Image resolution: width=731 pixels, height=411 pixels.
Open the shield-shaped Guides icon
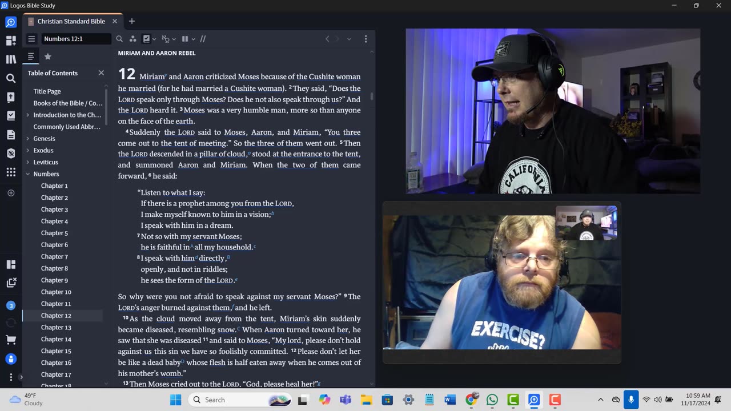pos(11,153)
